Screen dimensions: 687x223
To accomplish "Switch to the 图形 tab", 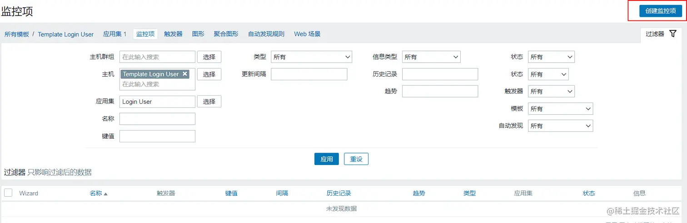I will [198, 34].
